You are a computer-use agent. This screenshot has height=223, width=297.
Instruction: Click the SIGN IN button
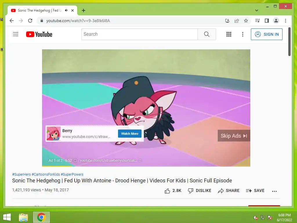[x=267, y=34]
